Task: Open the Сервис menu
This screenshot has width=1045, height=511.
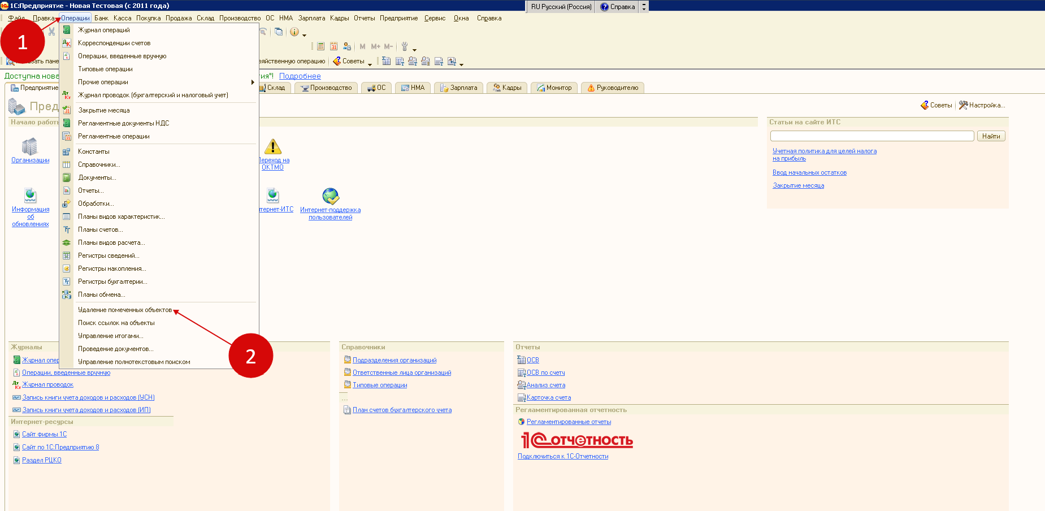Action: coord(435,18)
